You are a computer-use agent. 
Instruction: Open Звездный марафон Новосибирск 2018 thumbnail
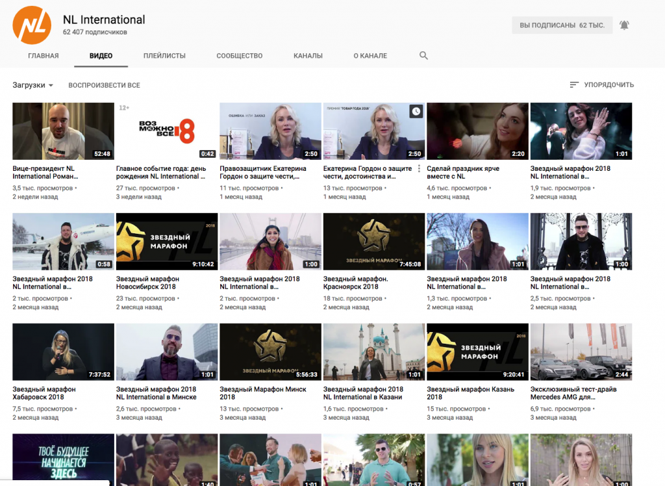(167, 242)
